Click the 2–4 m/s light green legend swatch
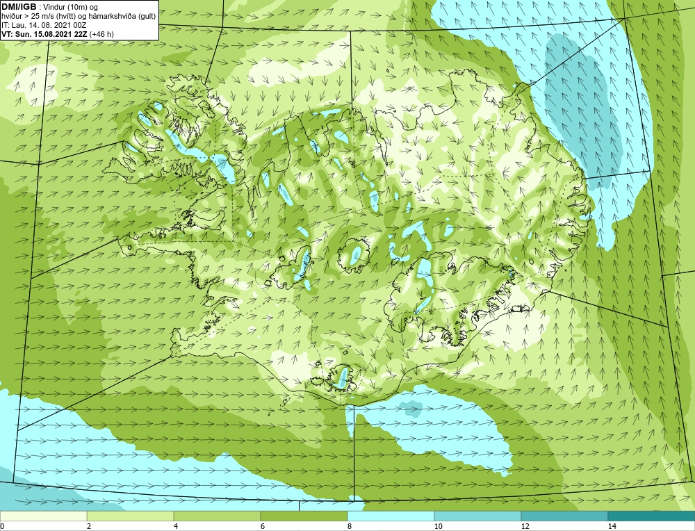The image size is (695, 531). 131,516
